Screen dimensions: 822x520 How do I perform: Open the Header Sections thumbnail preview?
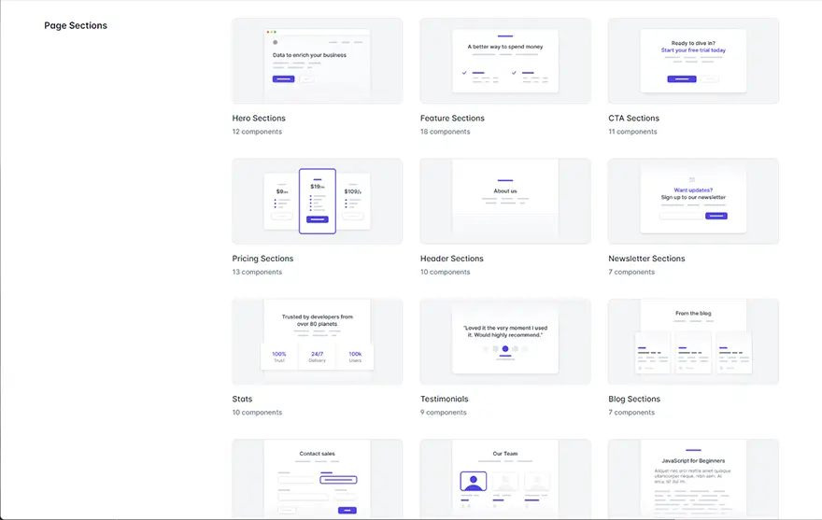tap(505, 202)
